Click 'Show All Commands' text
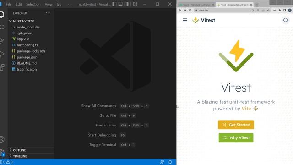 coord(99,106)
